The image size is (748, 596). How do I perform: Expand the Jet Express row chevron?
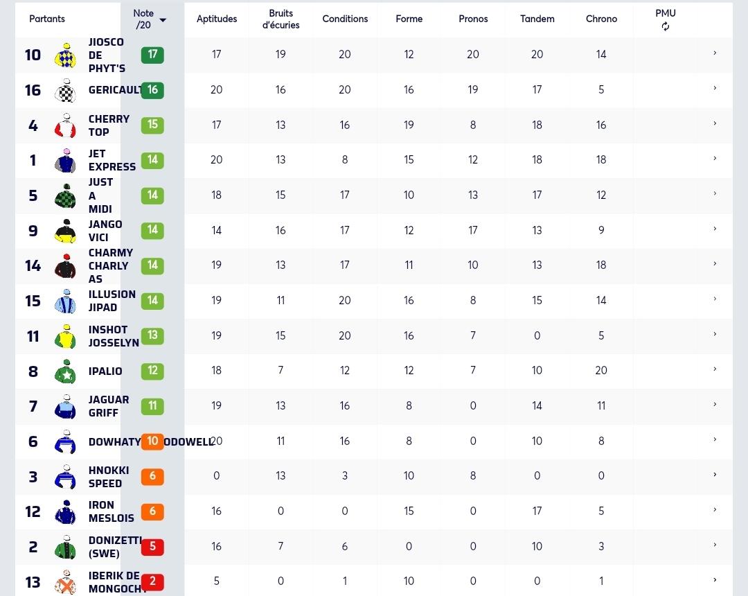715,159
